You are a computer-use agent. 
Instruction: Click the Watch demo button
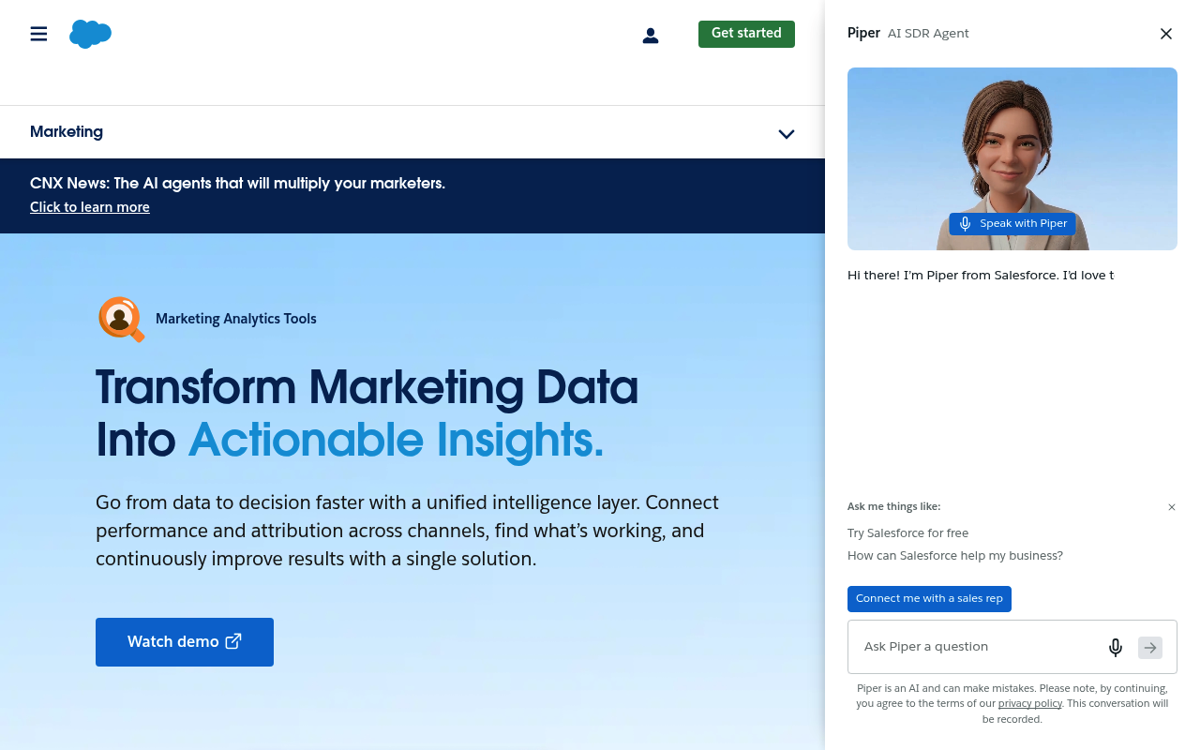[185, 642]
